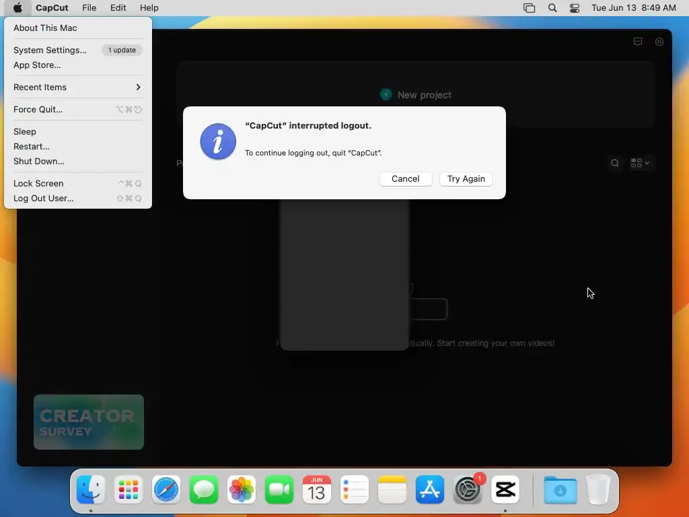The image size is (689, 517).
Task: Click the date and time clock
Action: [634, 8]
